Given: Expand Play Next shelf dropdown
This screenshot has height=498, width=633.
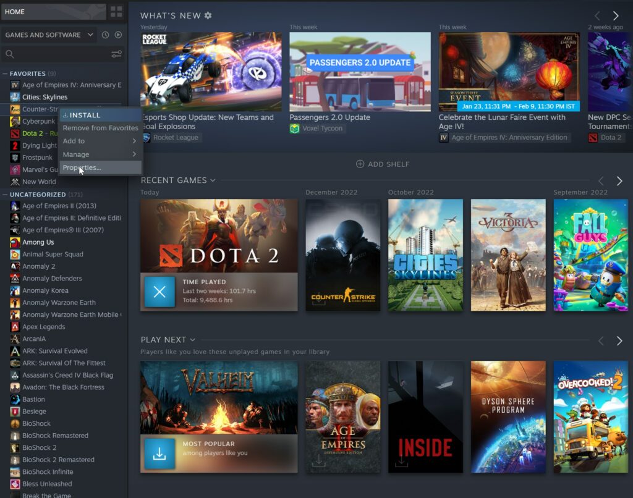Looking at the screenshot, I should pyautogui.click(x=193, y=340).
